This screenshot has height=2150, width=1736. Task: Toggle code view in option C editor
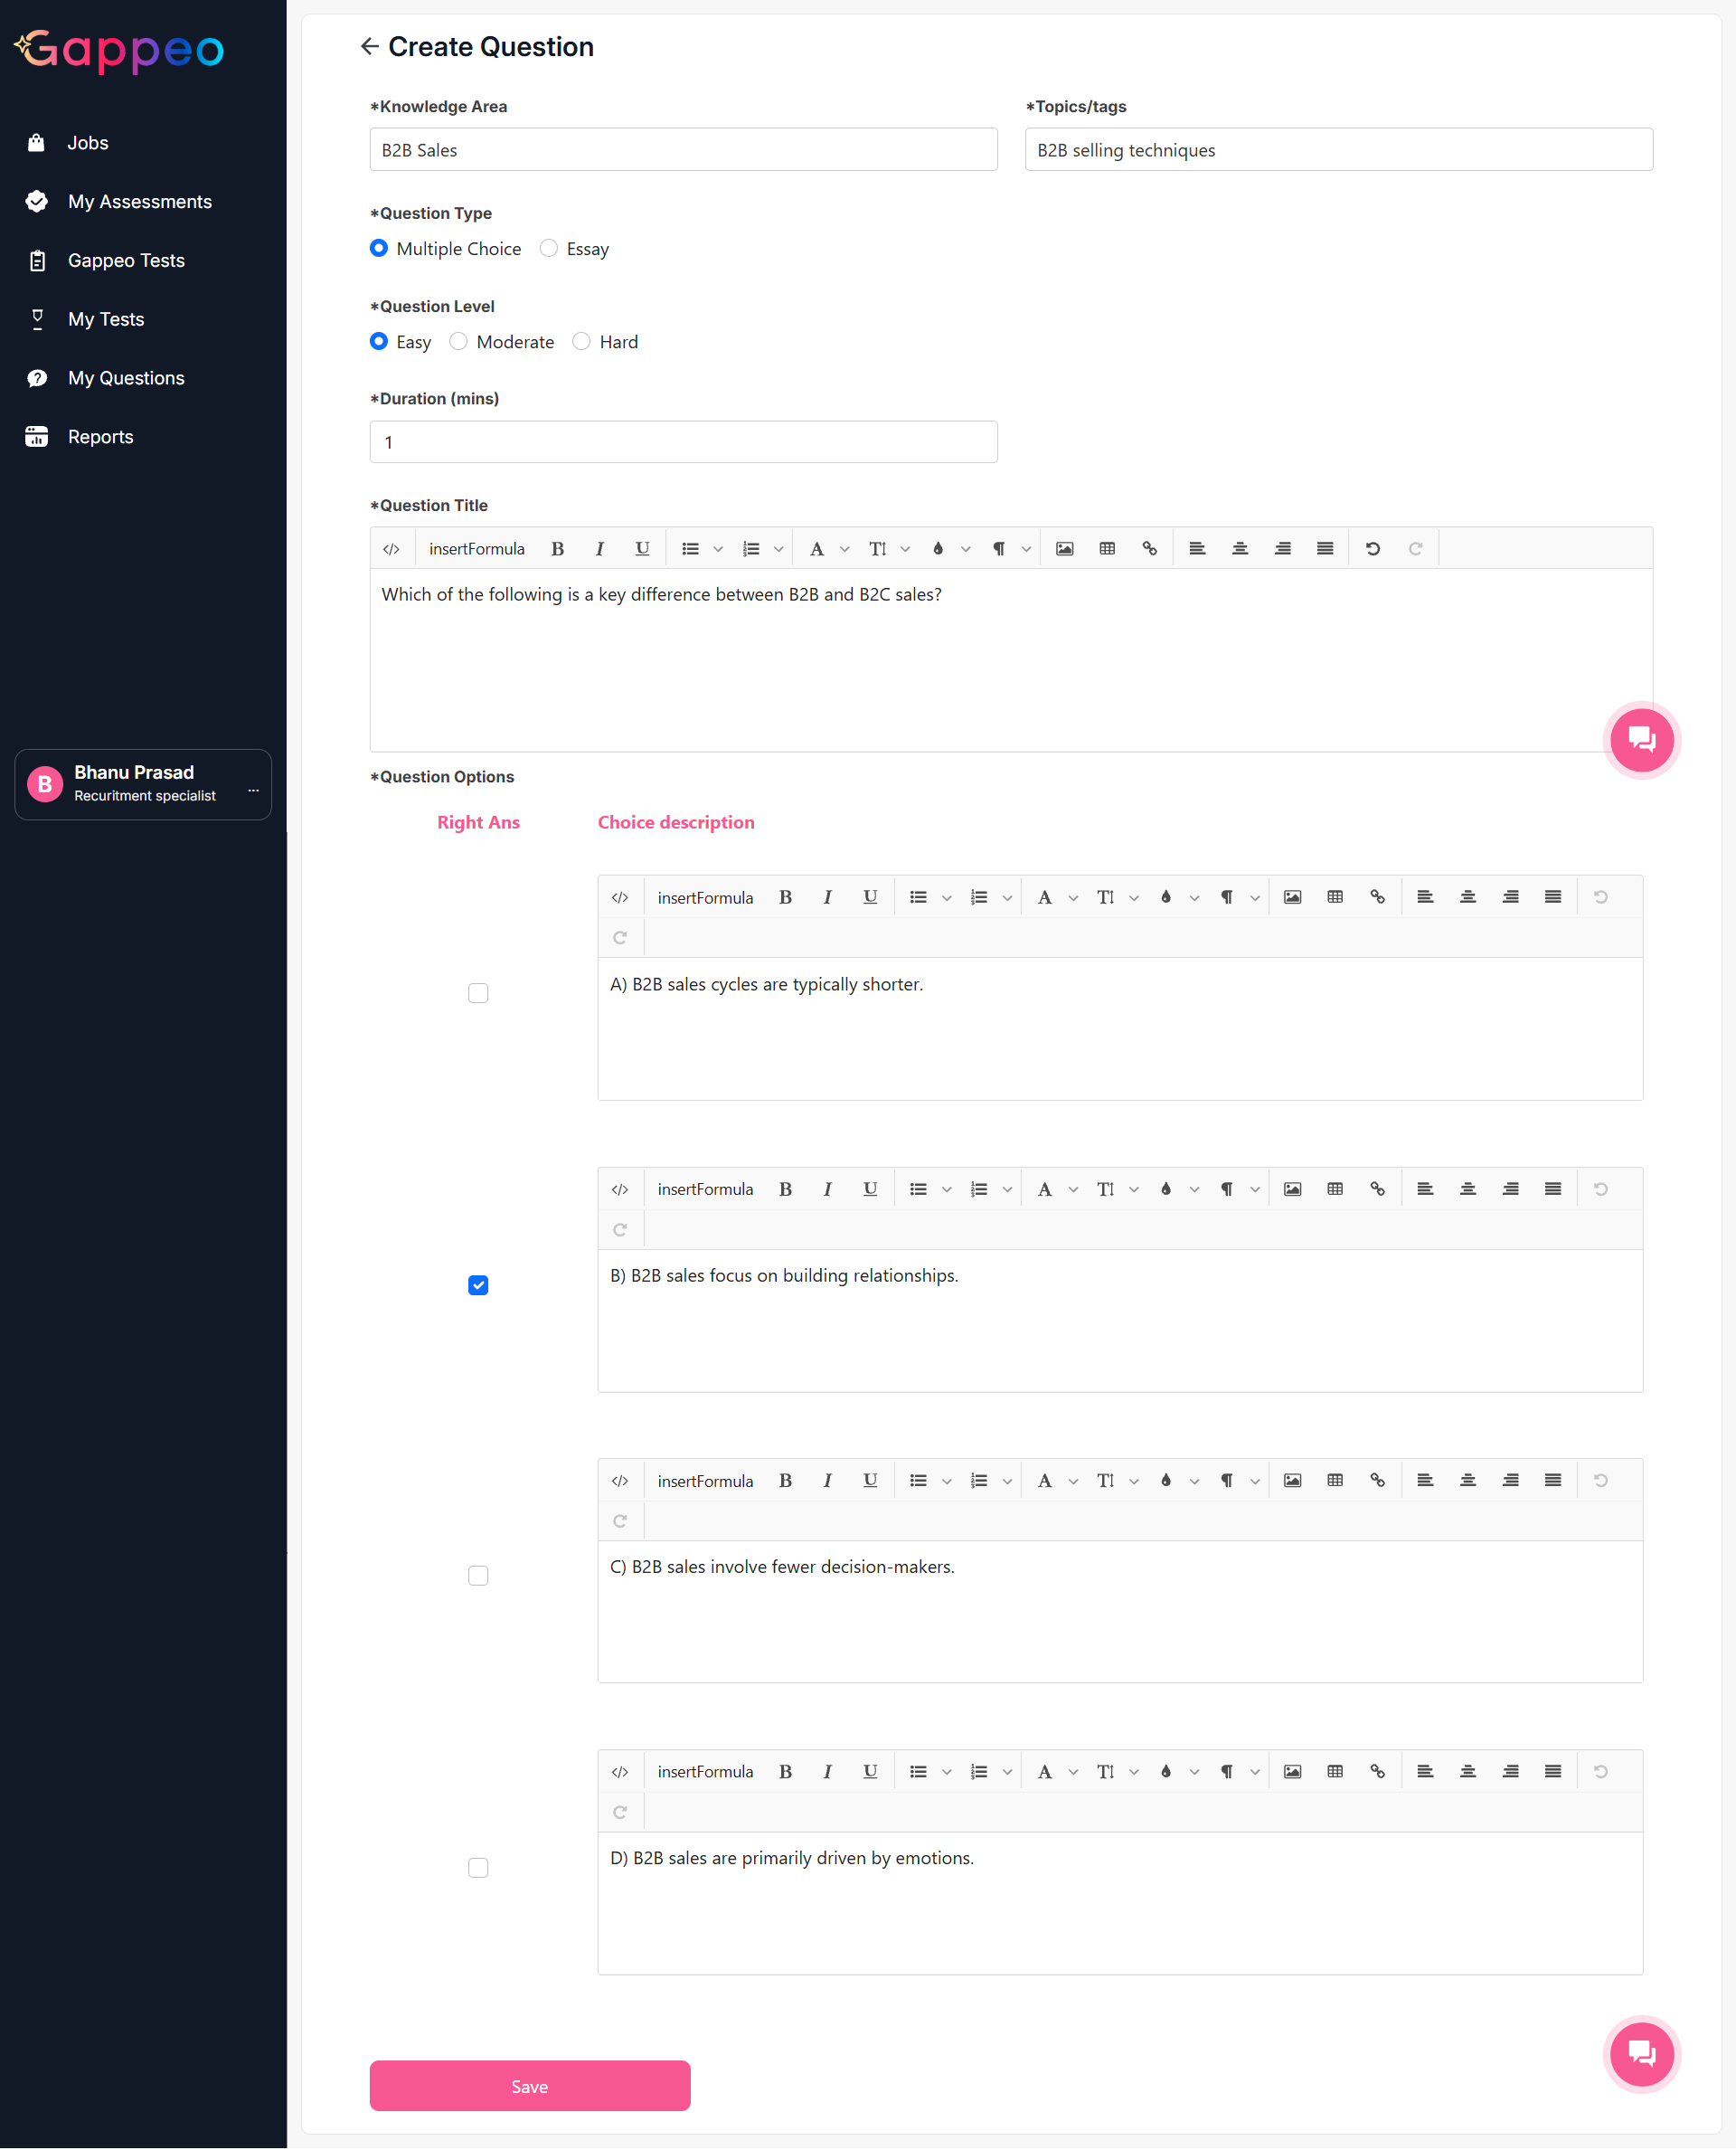620,1481
